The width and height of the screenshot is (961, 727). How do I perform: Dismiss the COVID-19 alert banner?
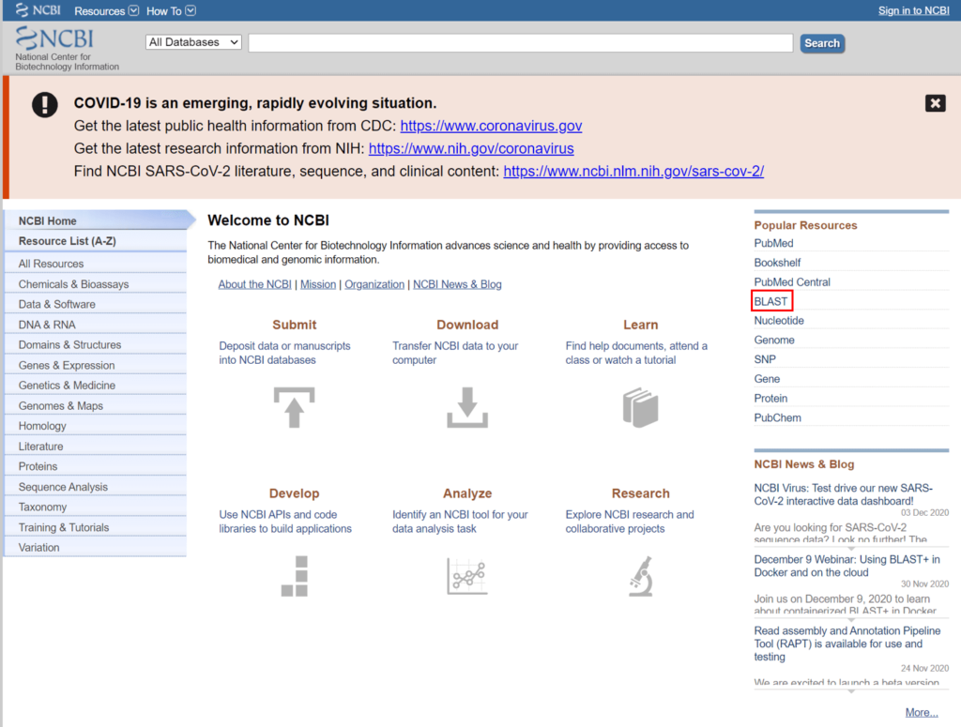pos(936,103)
